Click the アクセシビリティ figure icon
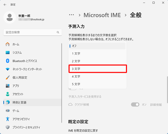The height and width of the screenshot is (134, 168). point(8,119)
